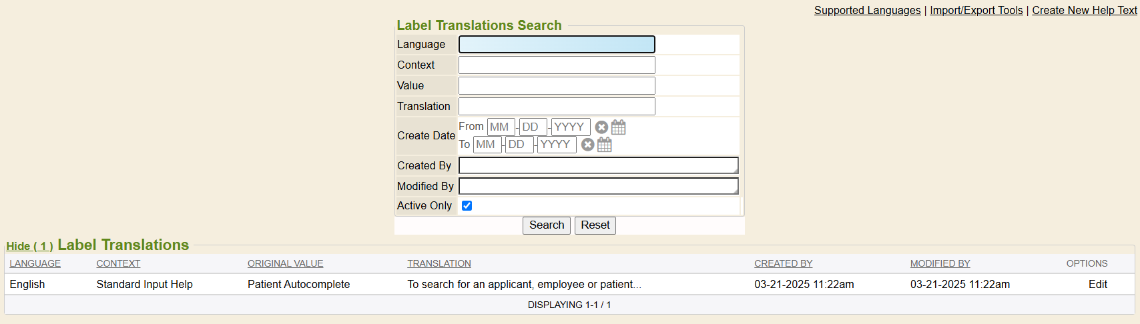Screen dimensions: 1140x324
Task: Open Import/Export Tools
Action: pyautogui.click(x=976, y=10)
